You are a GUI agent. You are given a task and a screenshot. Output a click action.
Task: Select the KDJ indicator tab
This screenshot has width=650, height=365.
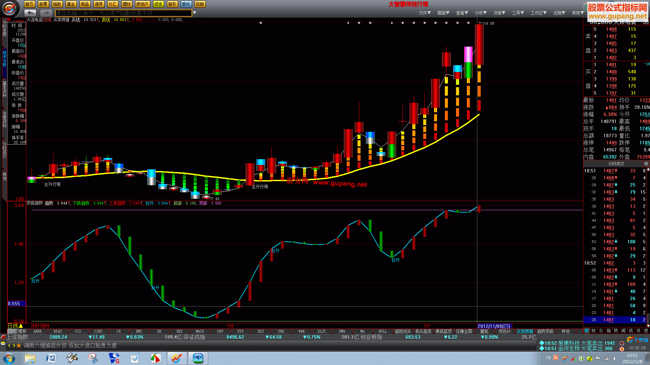(x=179, y=331)
